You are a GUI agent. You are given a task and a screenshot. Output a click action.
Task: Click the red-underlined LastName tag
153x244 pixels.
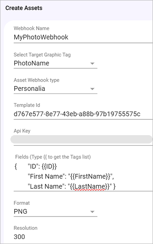90,186
